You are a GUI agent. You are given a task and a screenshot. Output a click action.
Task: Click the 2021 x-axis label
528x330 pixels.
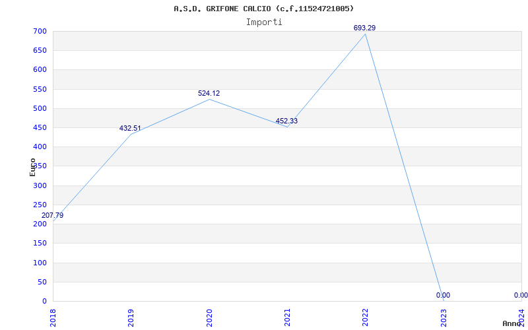click(287, 318)
